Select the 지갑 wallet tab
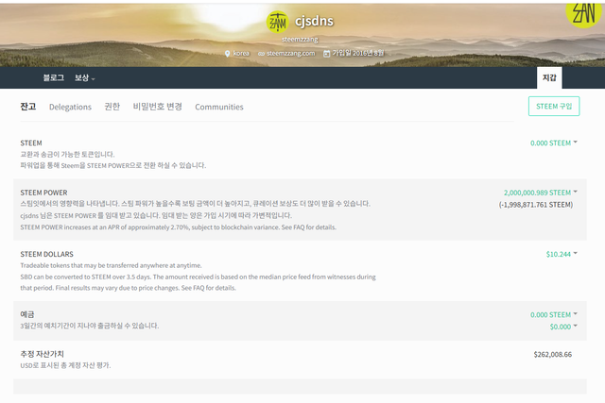This screenshot has height=403, width=605. (x=549, y=77)
